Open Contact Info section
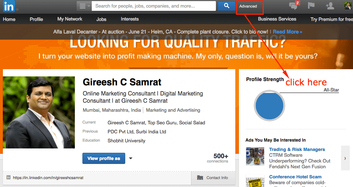 pos(213,178)
